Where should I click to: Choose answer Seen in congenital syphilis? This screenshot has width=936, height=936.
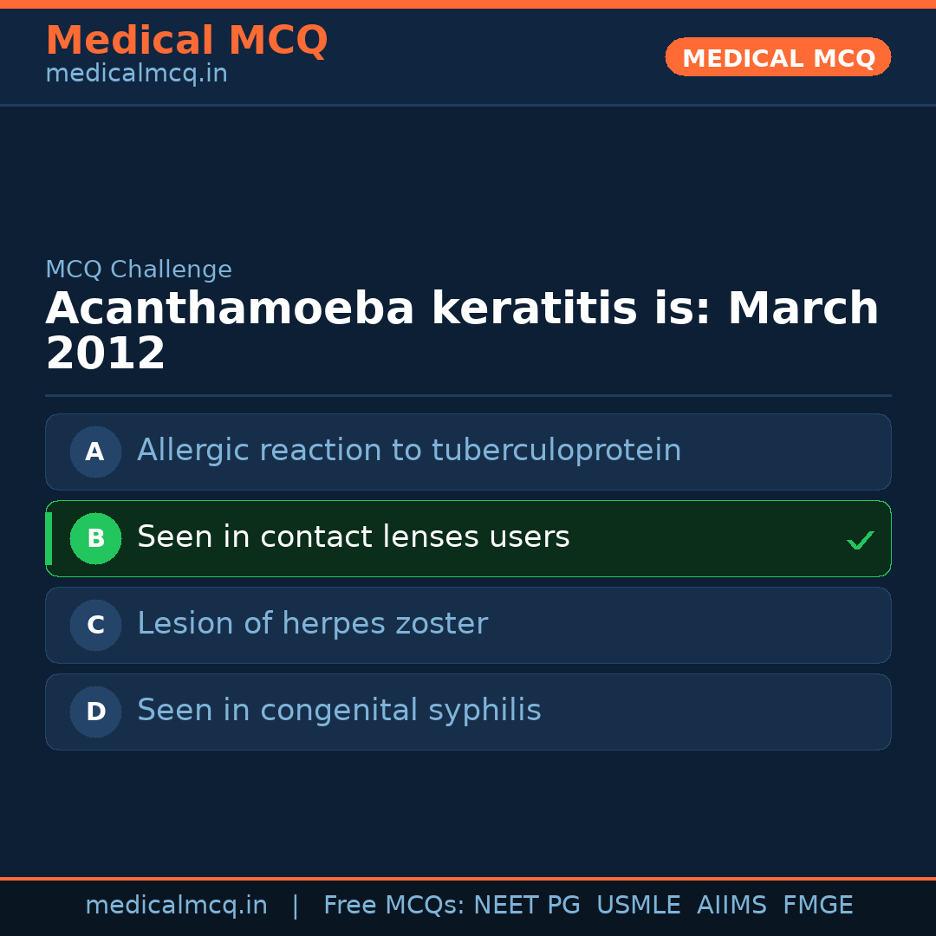339,711
